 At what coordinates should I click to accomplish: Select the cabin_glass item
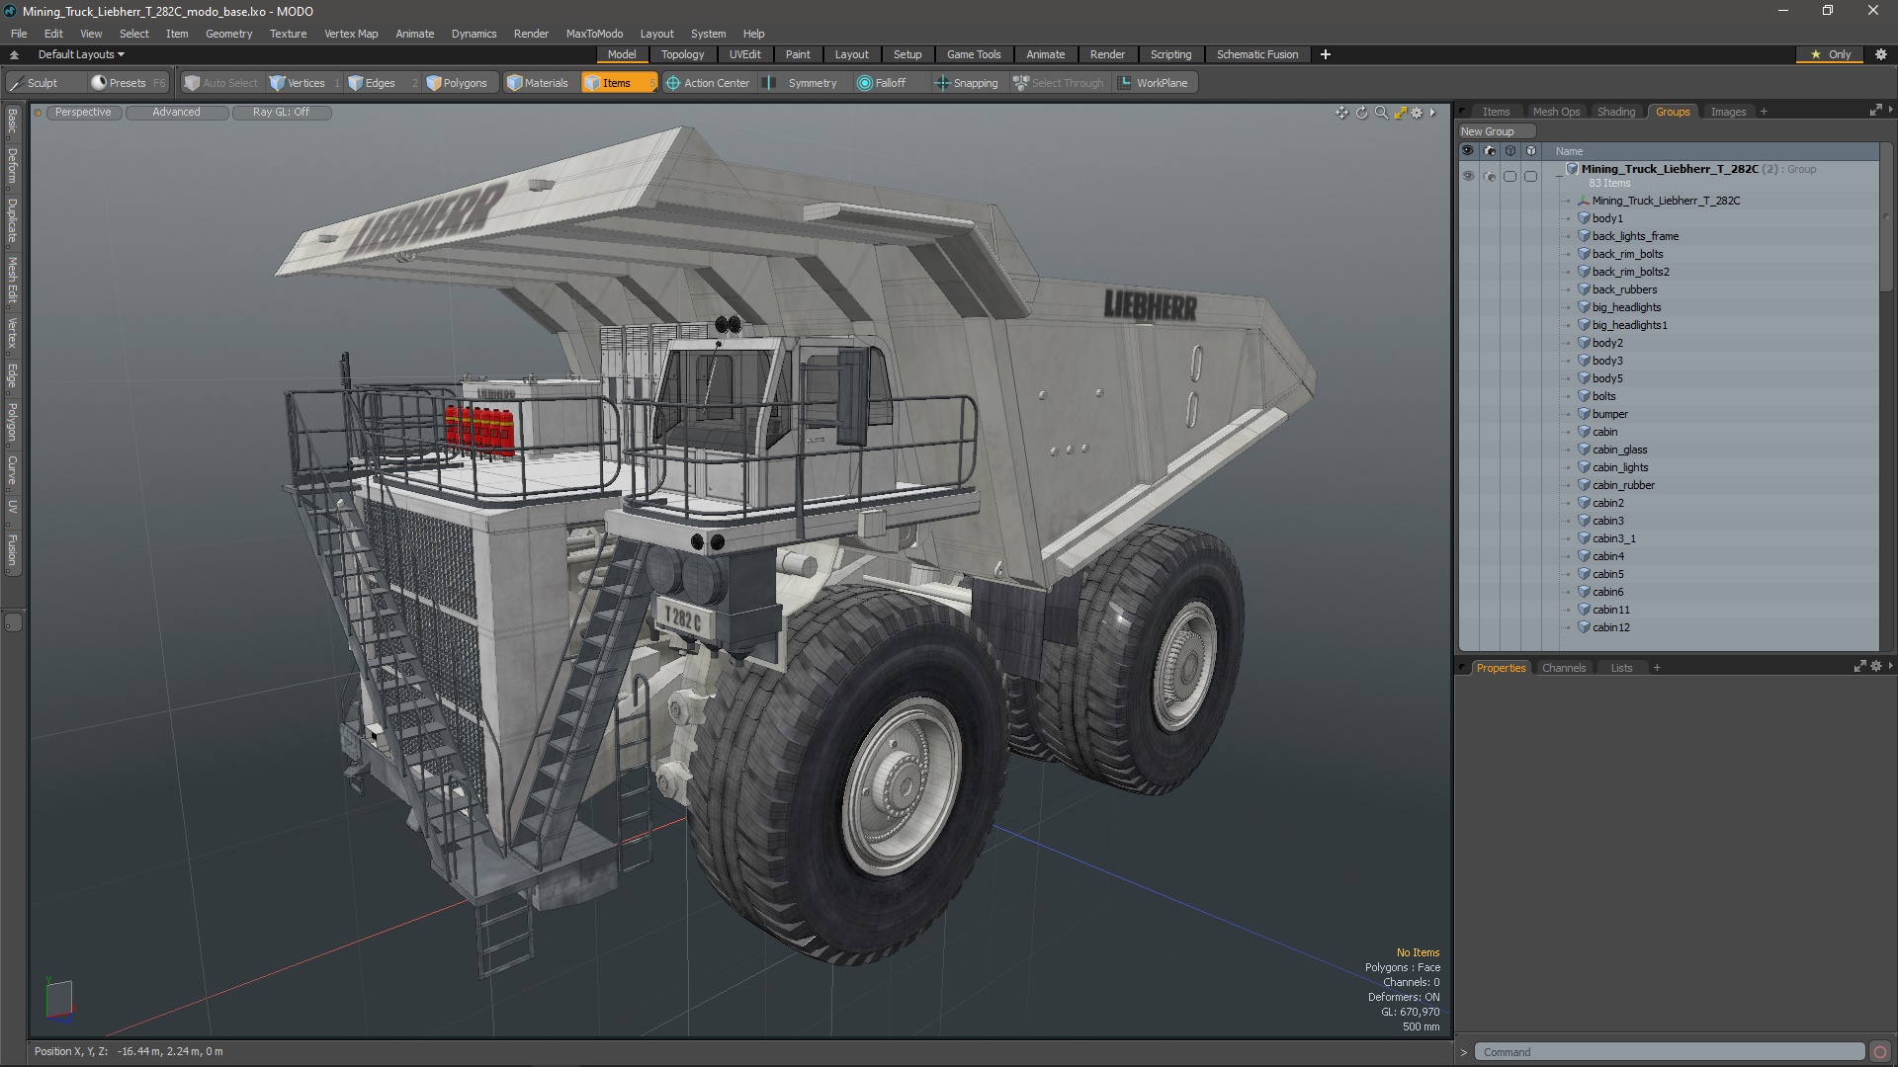pyautogui.click(x=1619, y=450)
